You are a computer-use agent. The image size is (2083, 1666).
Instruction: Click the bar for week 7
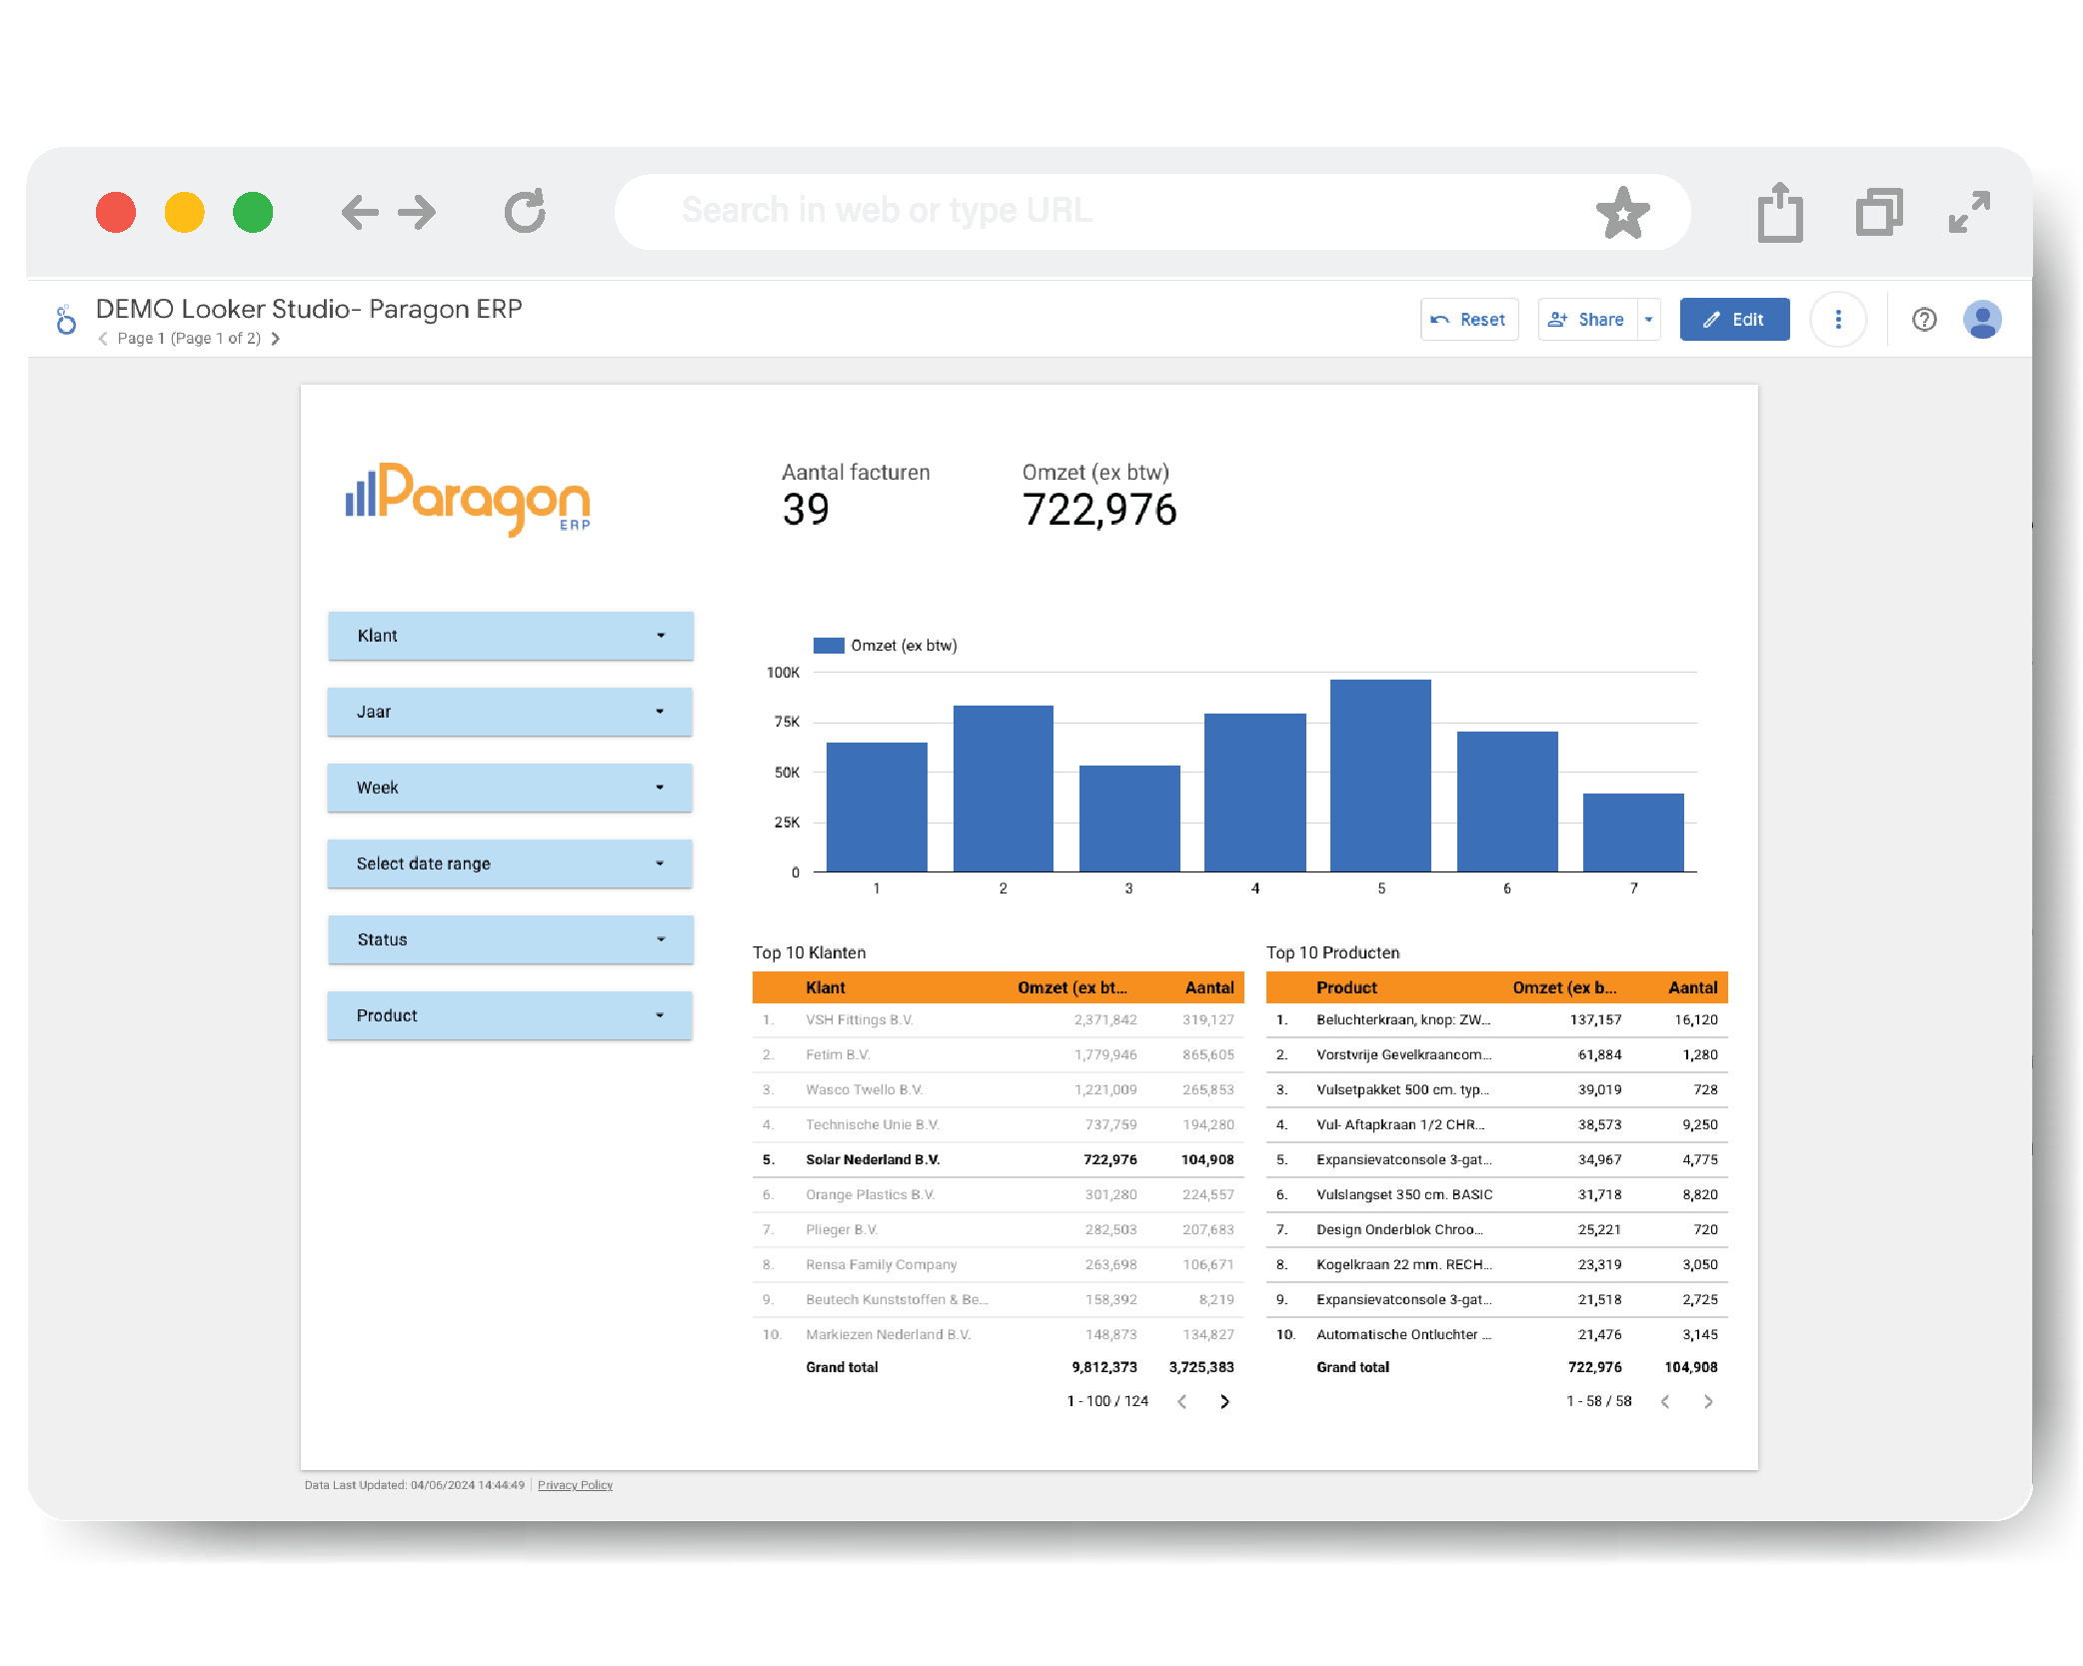pyautogui.click(x=1633, y=833)
